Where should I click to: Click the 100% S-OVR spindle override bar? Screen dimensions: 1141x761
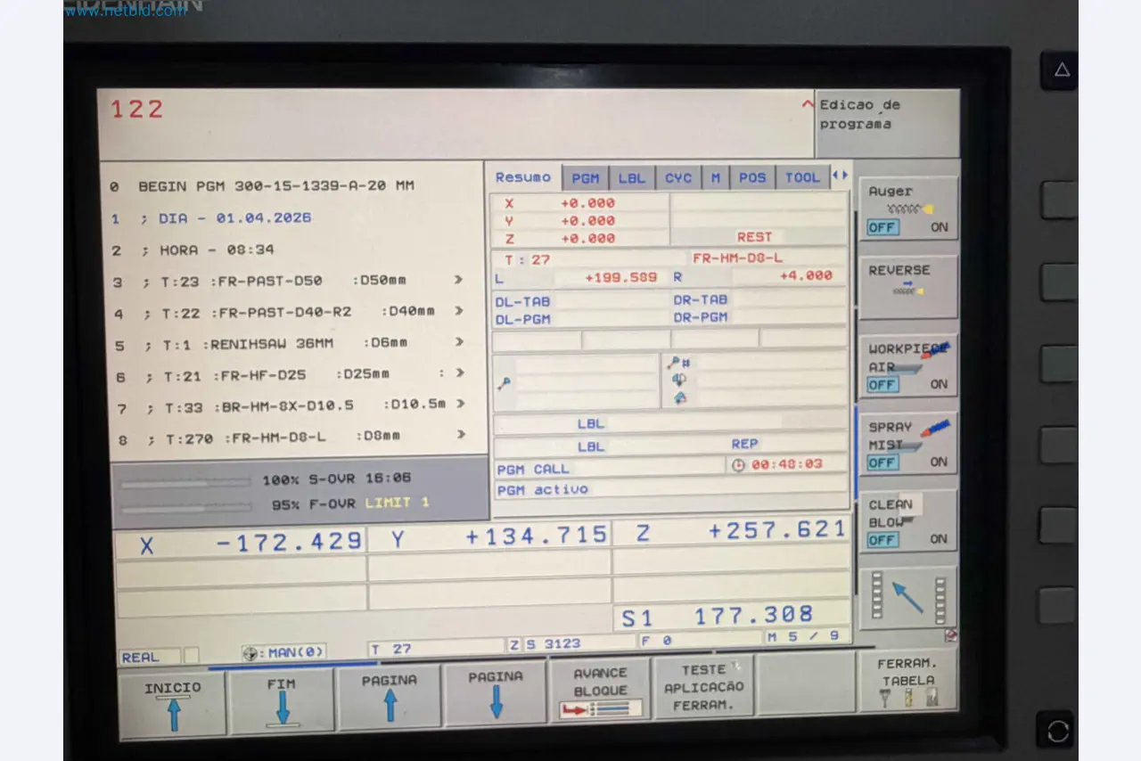[185, 482]
